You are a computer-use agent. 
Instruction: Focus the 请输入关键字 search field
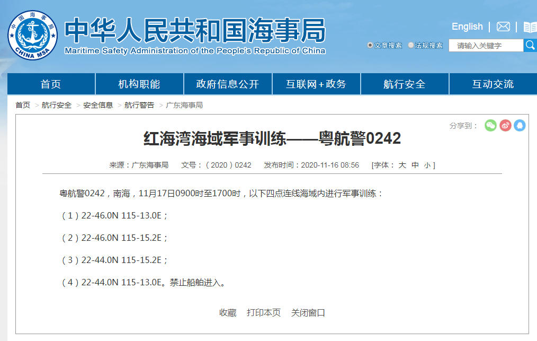tap(486, 45)
